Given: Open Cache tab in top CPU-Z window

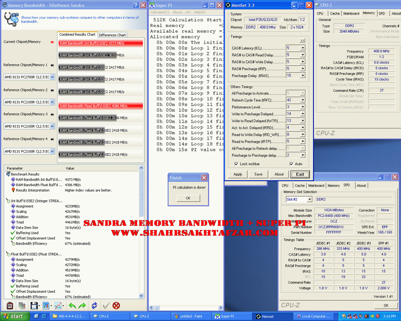Looking at the screenshot, I should [334, 13].
